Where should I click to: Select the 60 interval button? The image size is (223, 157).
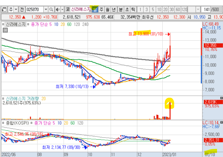(178, 10)
